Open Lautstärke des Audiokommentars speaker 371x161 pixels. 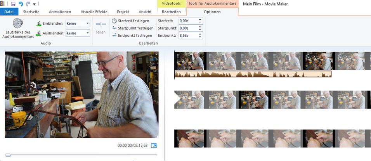(18, 28)
